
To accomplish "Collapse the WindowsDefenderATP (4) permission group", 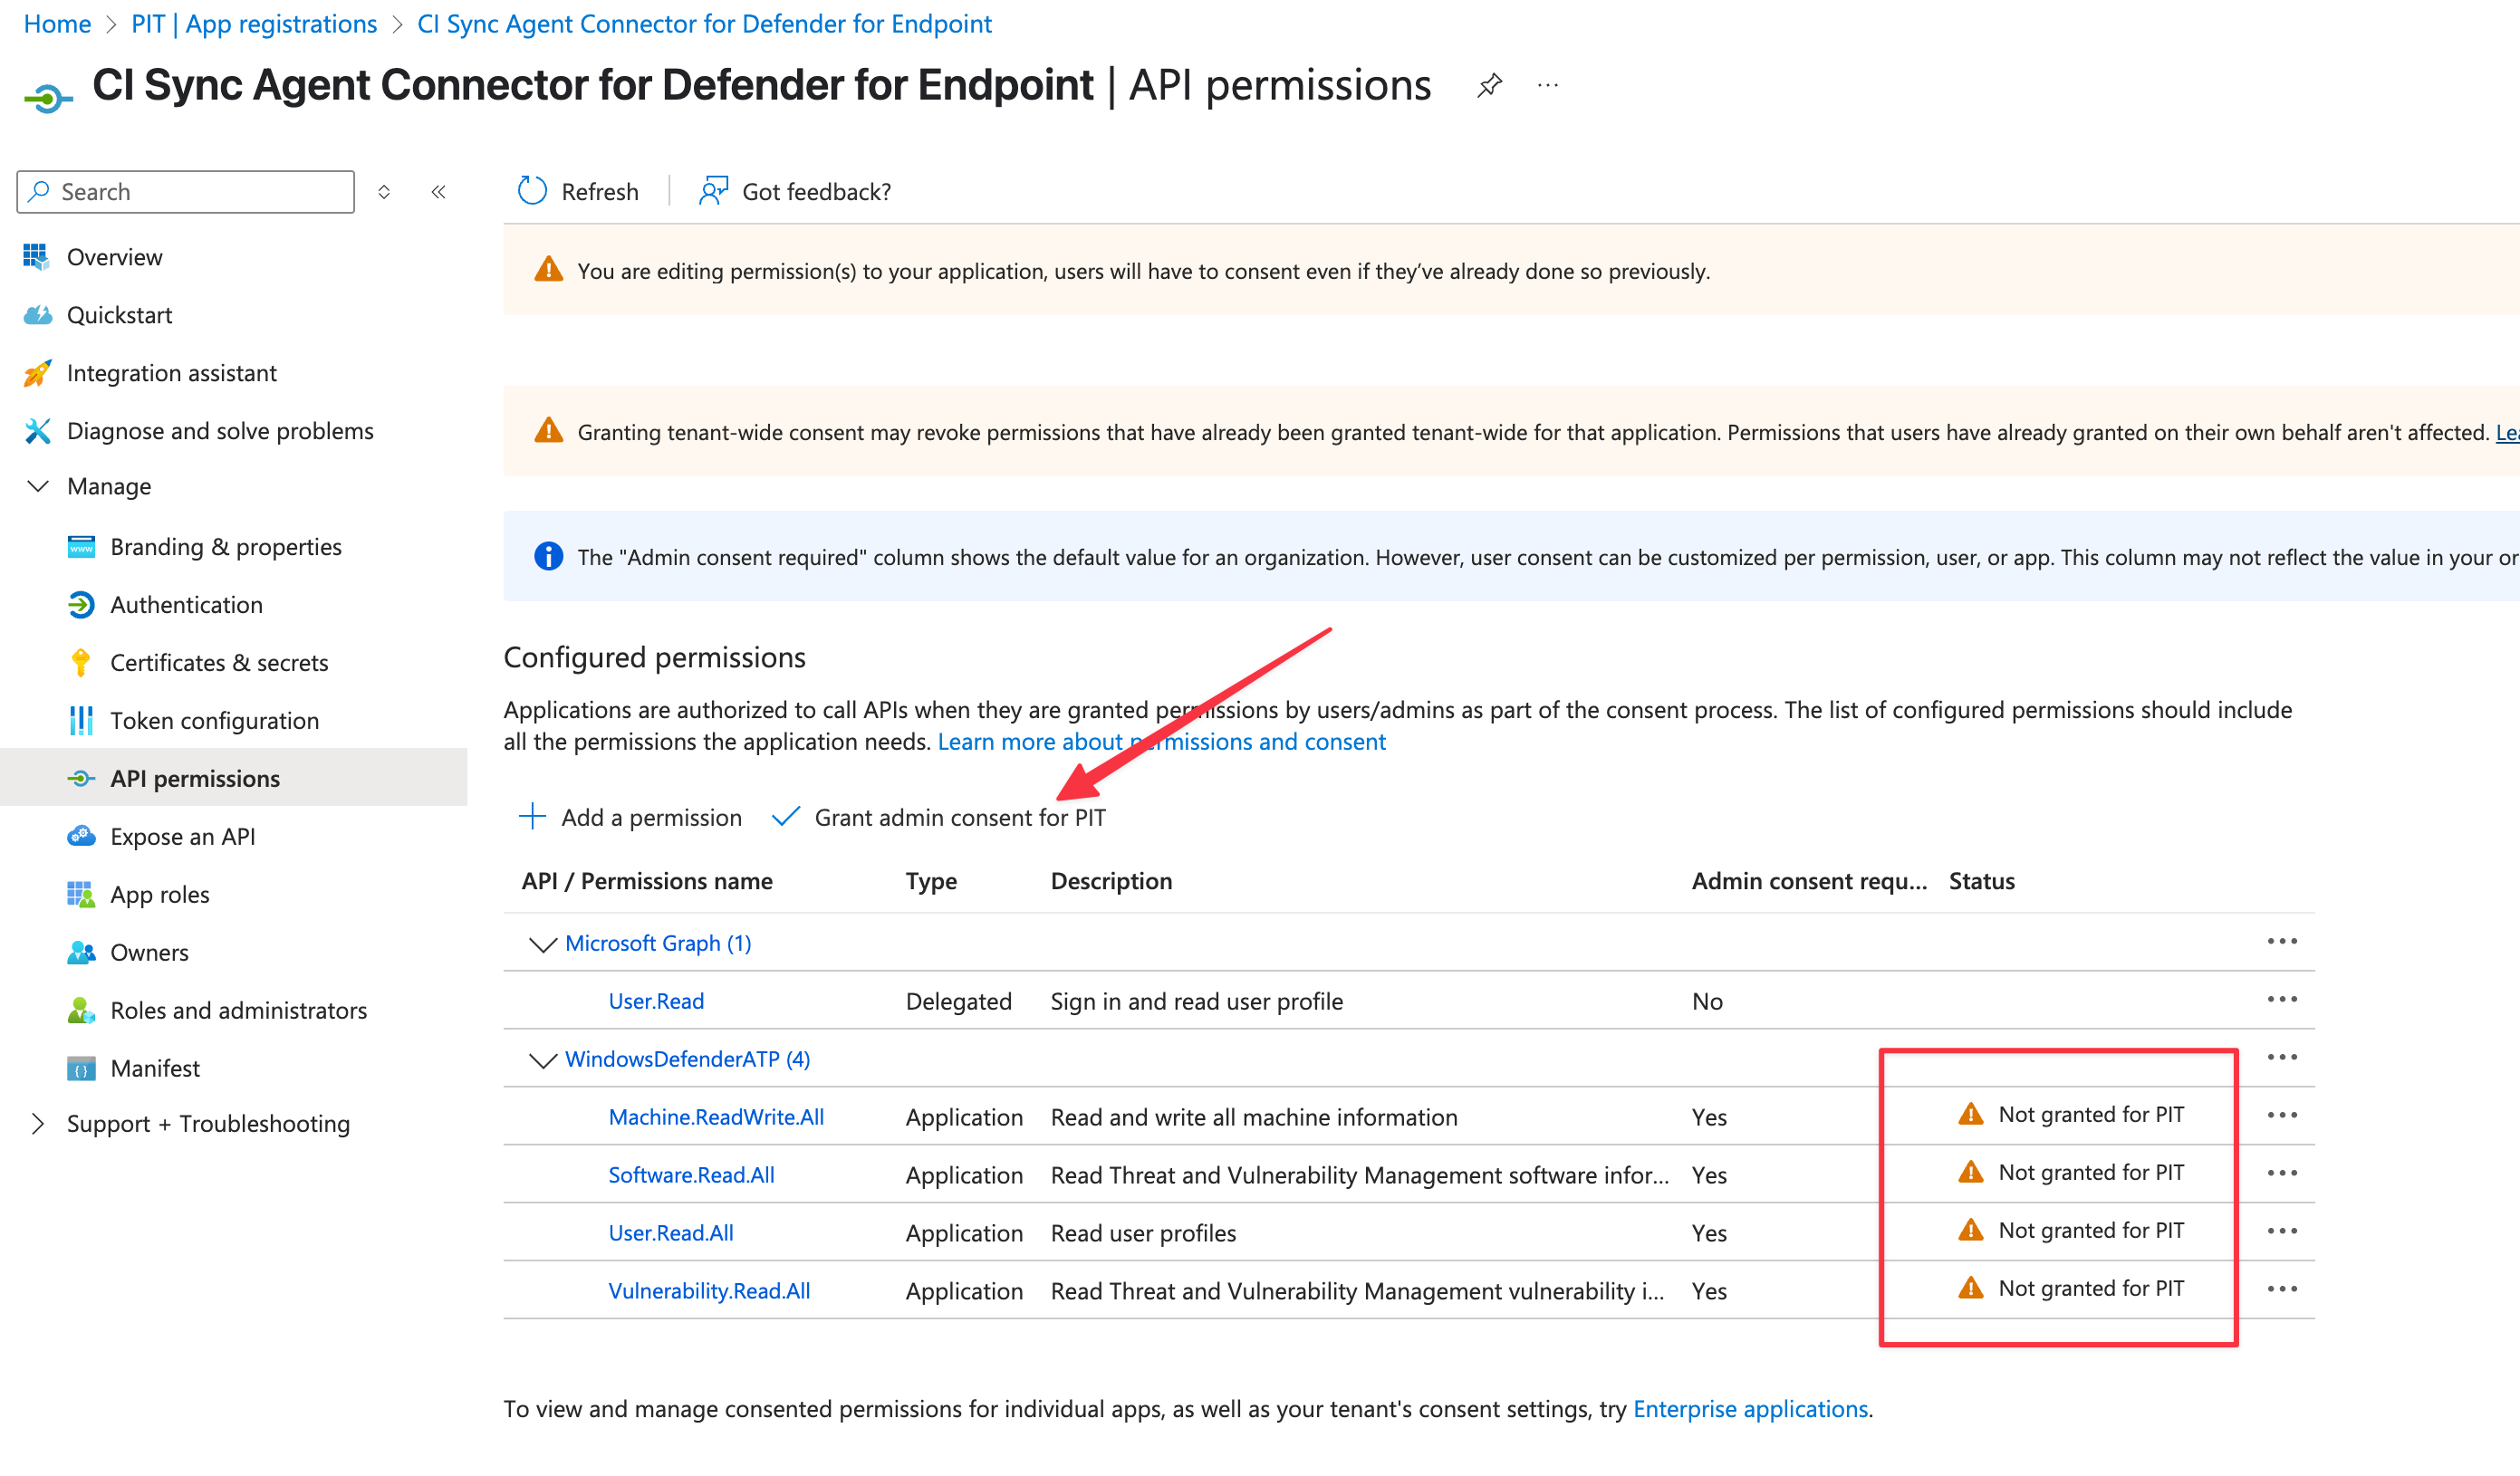I will [x=542, y=1060].
